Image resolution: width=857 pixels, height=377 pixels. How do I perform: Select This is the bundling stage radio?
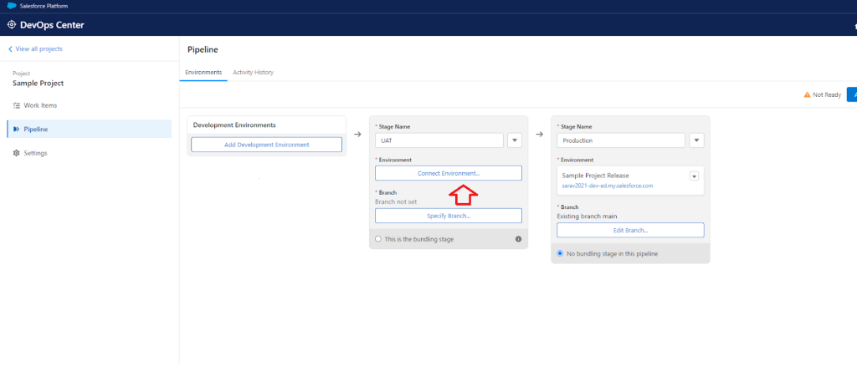pos(378,239)
